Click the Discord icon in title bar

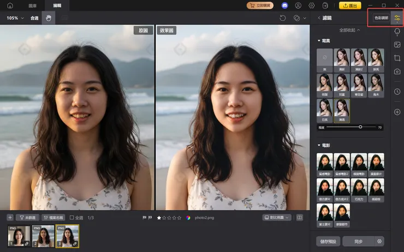point(284,5)
